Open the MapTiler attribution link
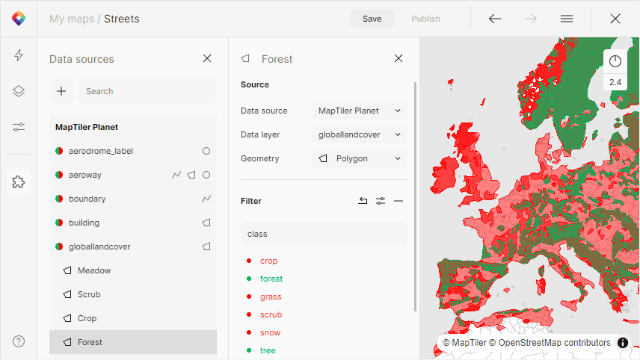The height and width of the screenshot is (360, 640). tap(464, 343)
